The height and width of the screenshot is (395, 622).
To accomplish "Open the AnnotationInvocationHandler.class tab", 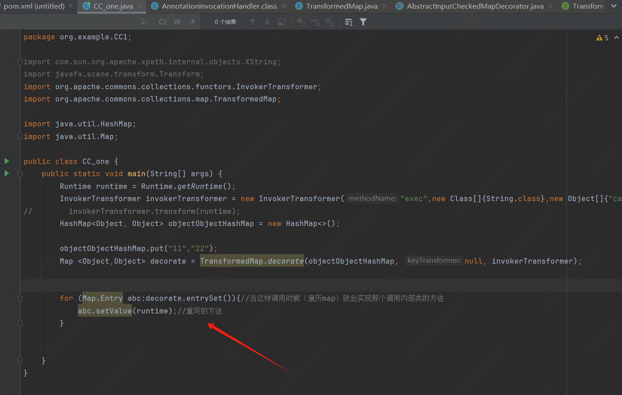I will coord(219,6).
